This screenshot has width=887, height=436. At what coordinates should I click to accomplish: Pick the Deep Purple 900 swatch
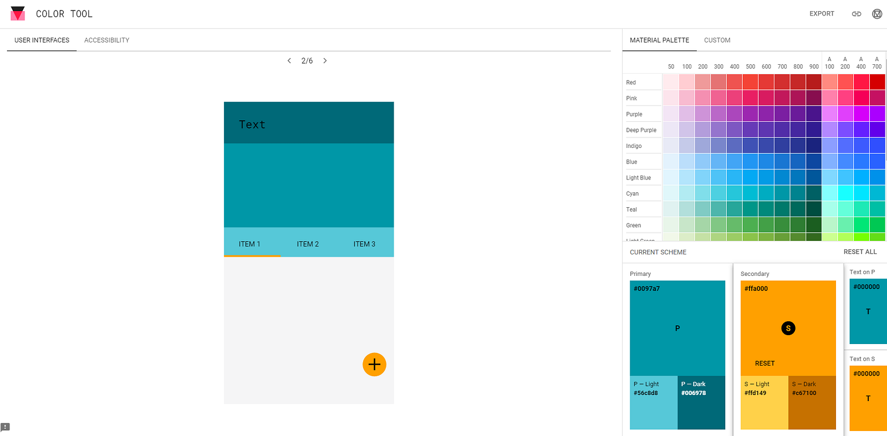tap(814, 130)
